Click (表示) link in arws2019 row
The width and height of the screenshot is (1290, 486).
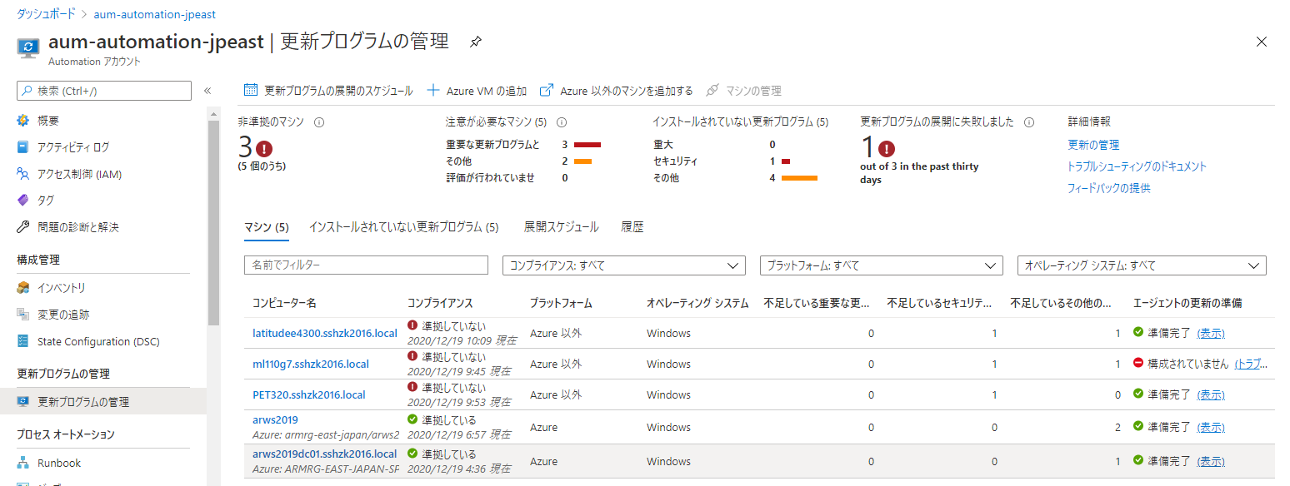[1211, 427]
